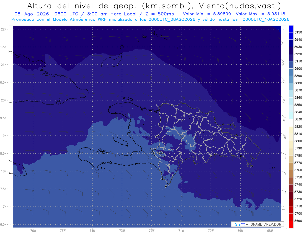Screen dimensions: 303x234
Task: Select the white swatch between 5820 and 5830
Action: (x=291, y=123)
